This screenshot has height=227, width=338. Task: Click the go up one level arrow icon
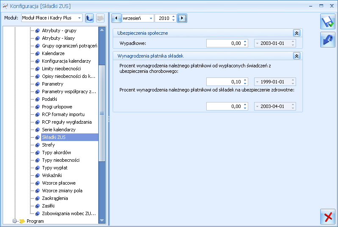tap(89, 18)
